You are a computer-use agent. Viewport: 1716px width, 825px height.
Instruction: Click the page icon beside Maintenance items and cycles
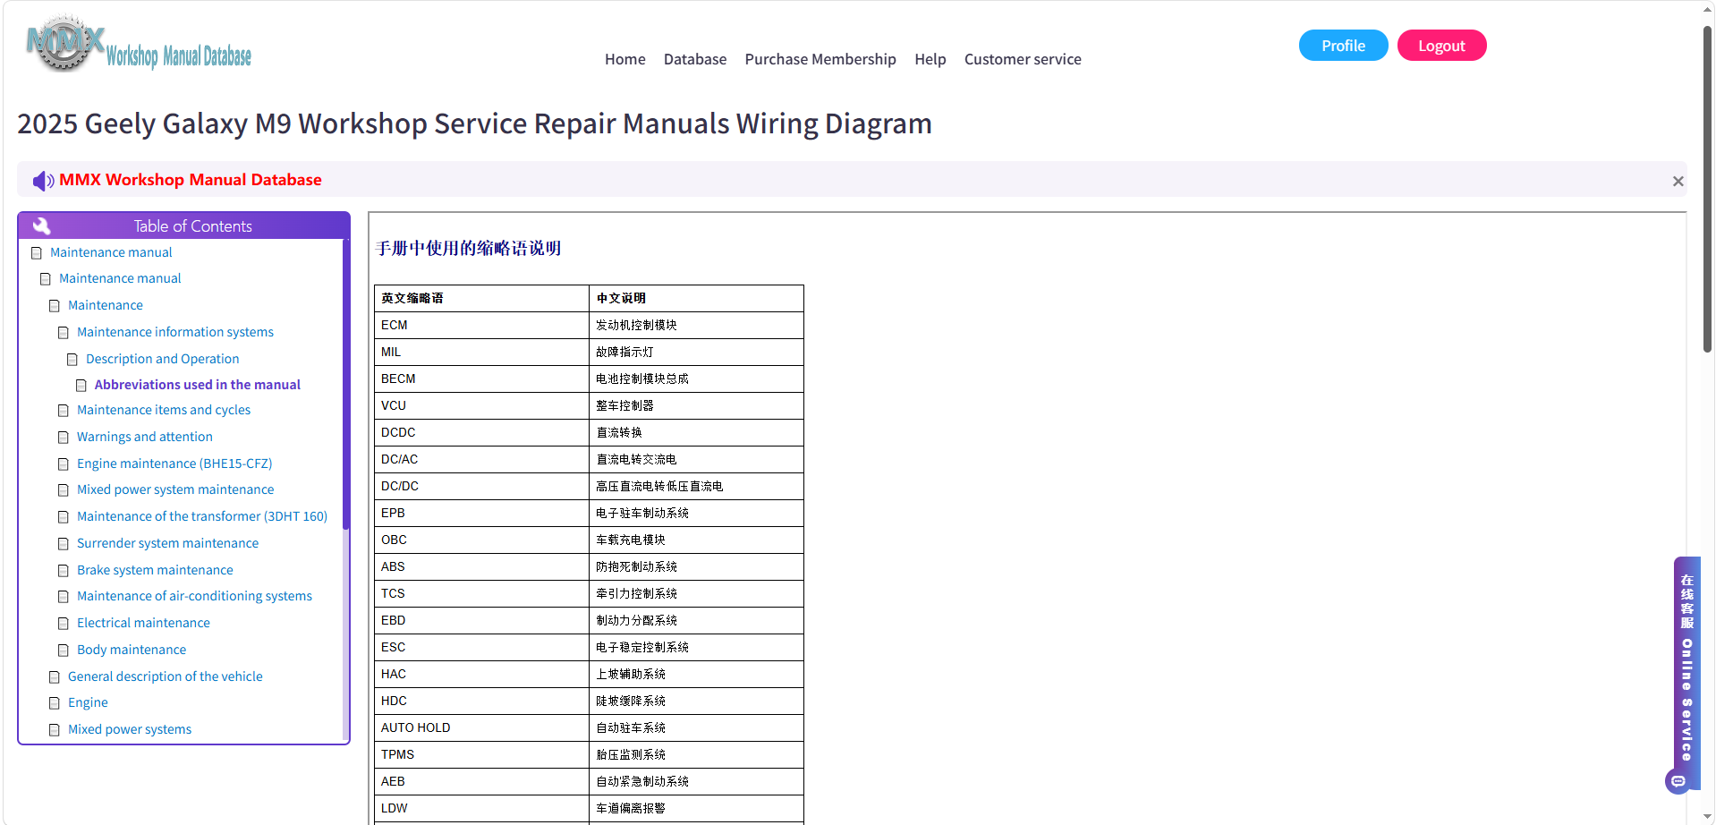pos(64,411)
